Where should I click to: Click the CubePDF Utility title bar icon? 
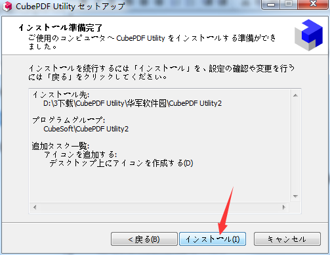click(7, 7)
